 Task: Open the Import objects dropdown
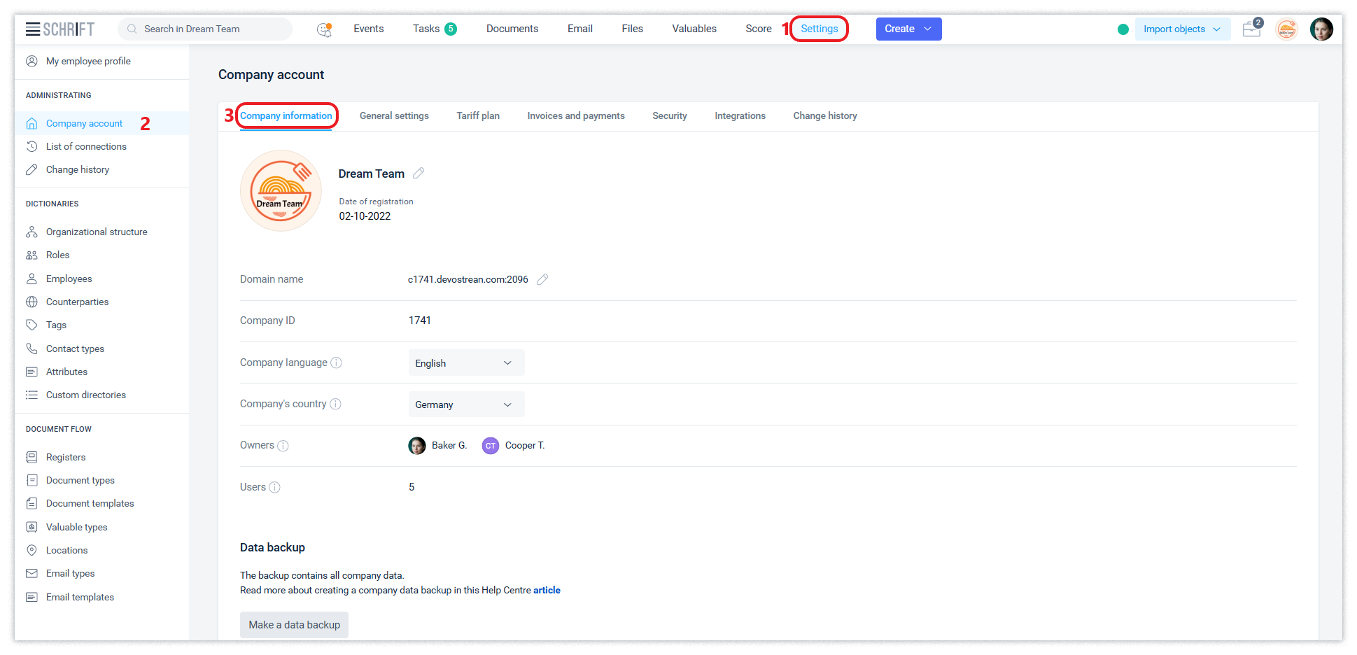[x=1182, y=29]
